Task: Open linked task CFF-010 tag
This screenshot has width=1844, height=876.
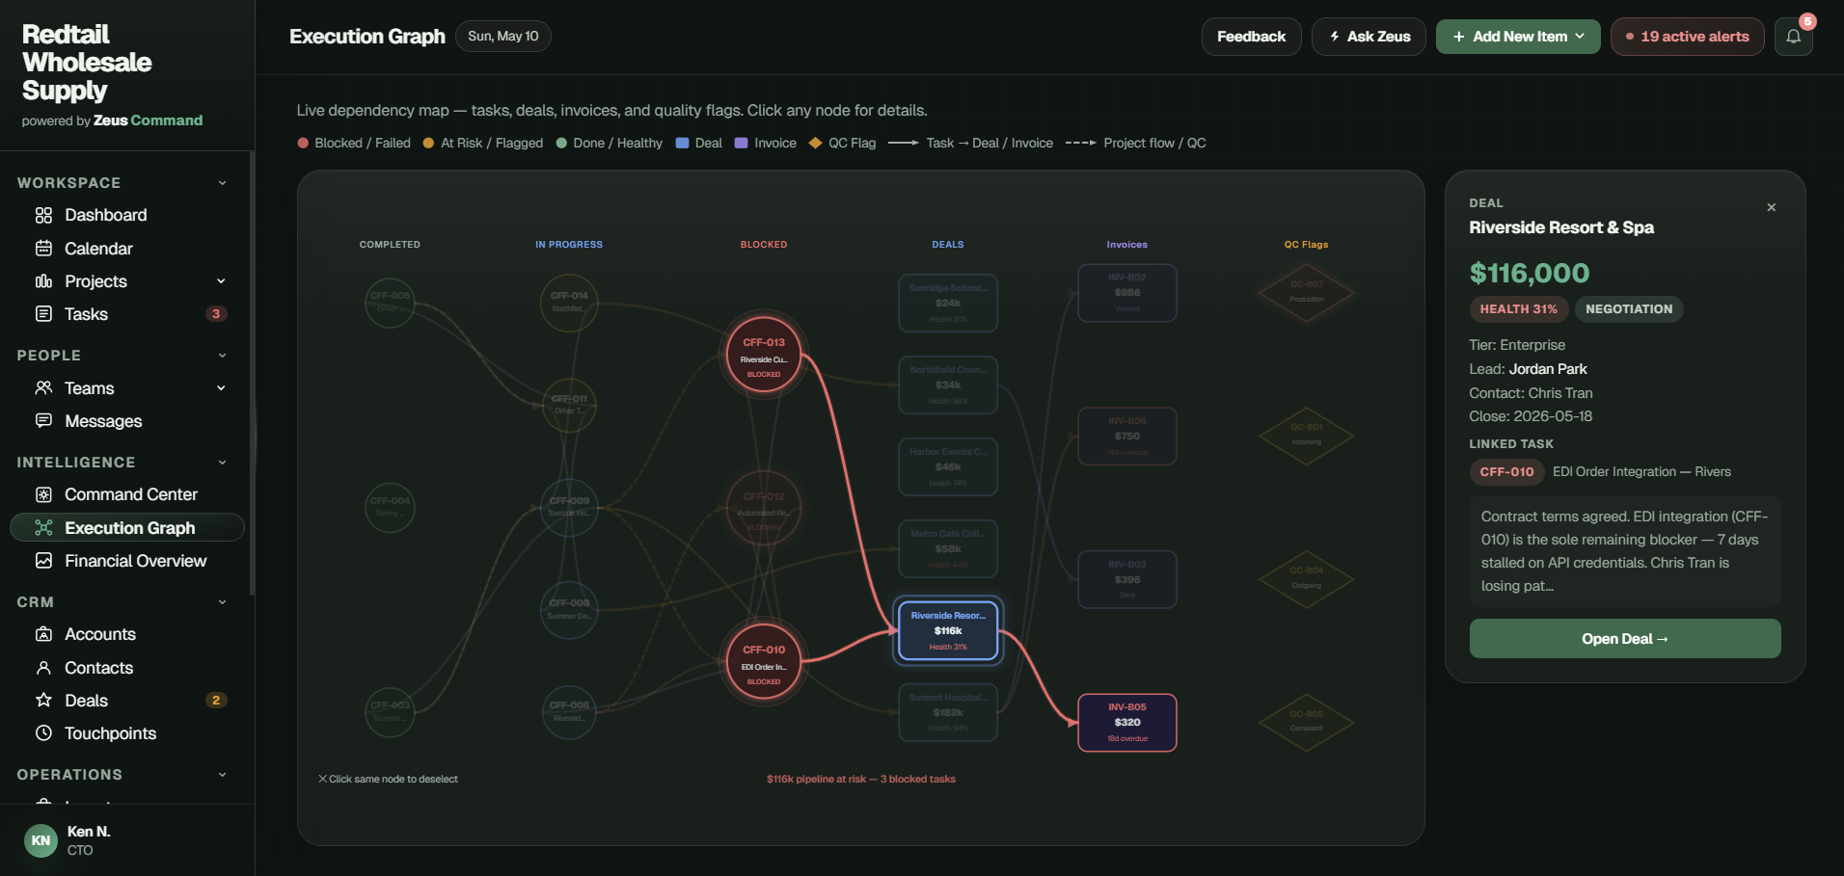Action: point(1506,472)
